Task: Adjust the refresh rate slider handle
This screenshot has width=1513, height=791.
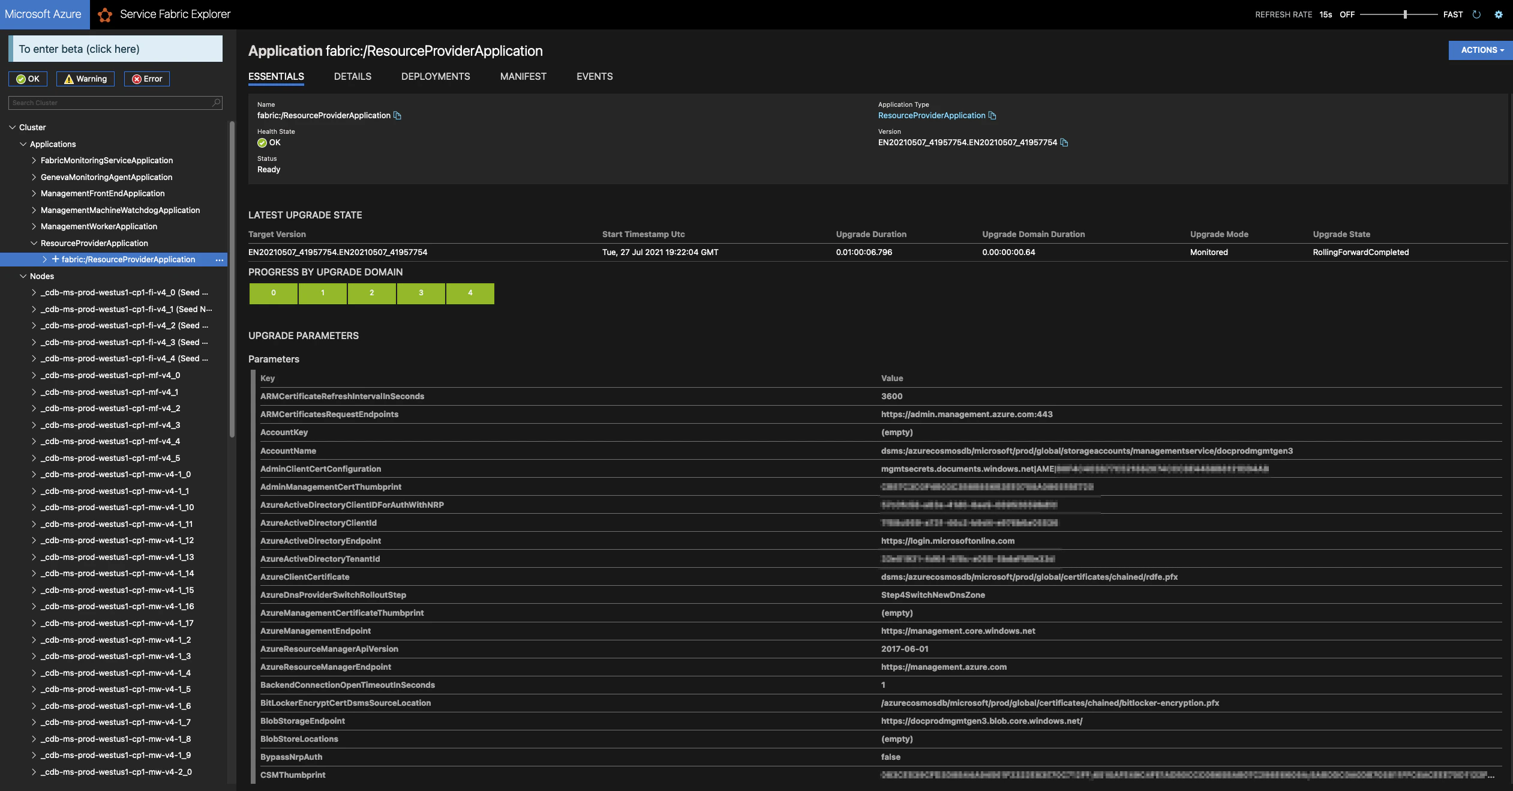Action: (1405, 14)
